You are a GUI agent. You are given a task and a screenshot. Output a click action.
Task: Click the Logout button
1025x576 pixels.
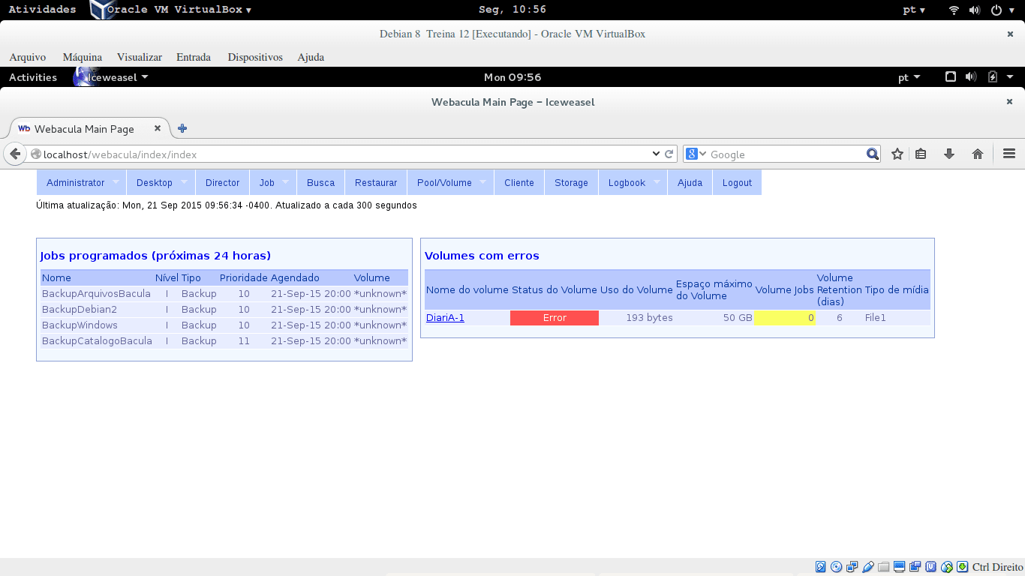tap(737, 182)
